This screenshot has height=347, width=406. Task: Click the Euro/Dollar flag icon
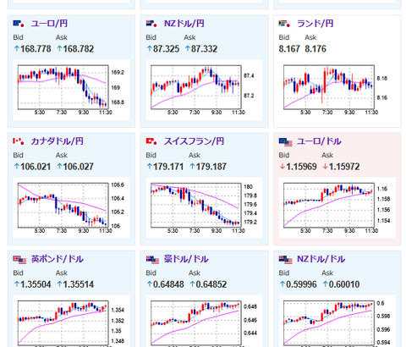(x=285, y=141)
